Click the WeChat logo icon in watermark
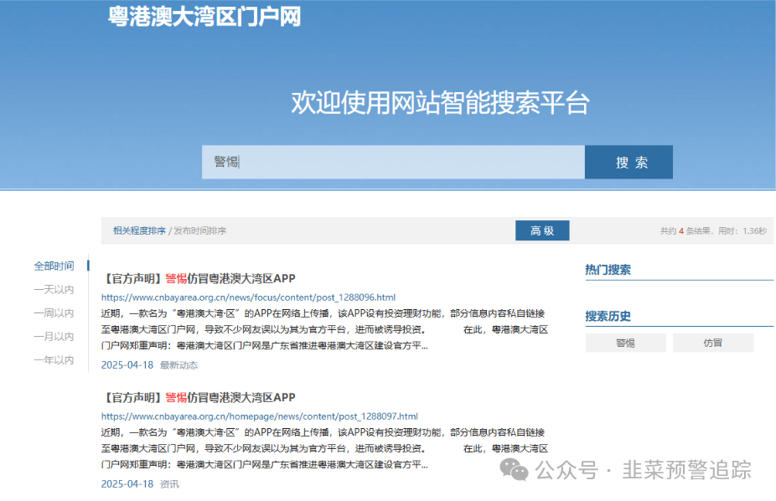This screenshot has width=776, height=501. [x=515, y=470]
